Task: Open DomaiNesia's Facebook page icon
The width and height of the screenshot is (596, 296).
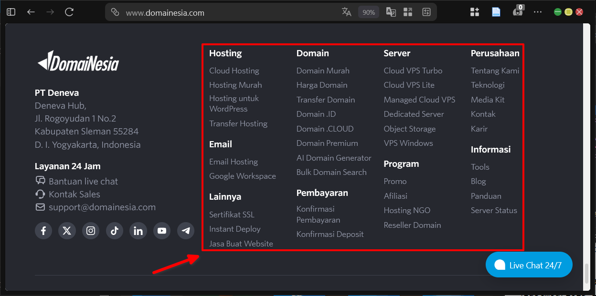Action: pyautogui.click(x=43, y=230)
